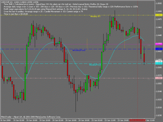Select the 'WeeklyPivot' label
Viewport: 163px width, 122px height.
click(95, 65)
